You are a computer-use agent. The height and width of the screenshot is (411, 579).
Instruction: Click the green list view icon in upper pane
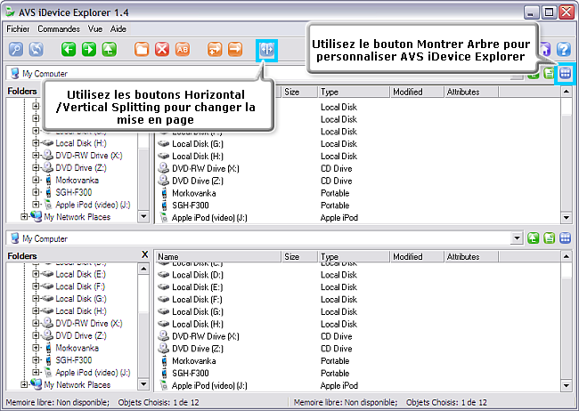tap(549, 74)
